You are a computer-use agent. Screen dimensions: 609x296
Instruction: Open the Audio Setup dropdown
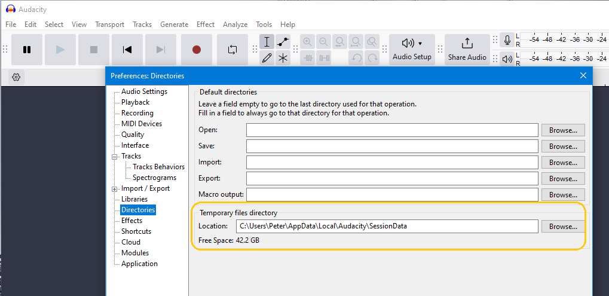(412, 50)
